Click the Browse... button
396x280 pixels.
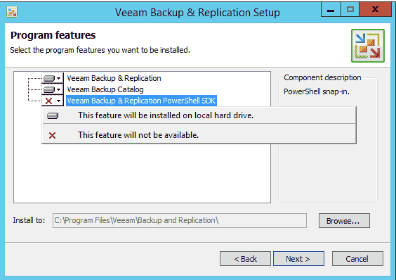tap(344, 220)
